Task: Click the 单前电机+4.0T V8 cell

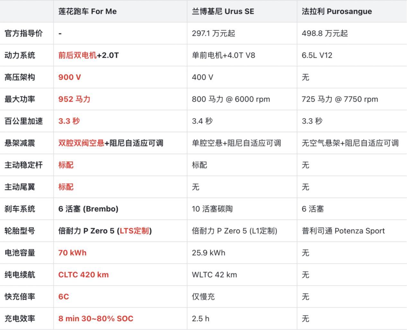Action: (x=223, y=56)
